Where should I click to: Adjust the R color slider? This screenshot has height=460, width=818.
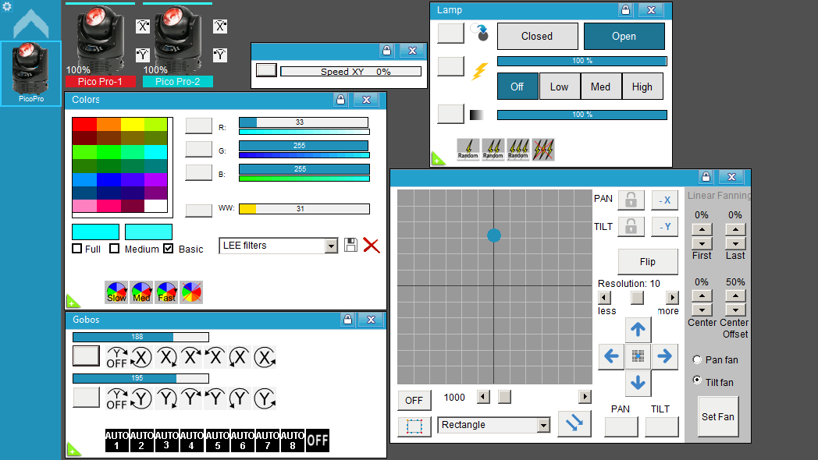click(304, 122)
